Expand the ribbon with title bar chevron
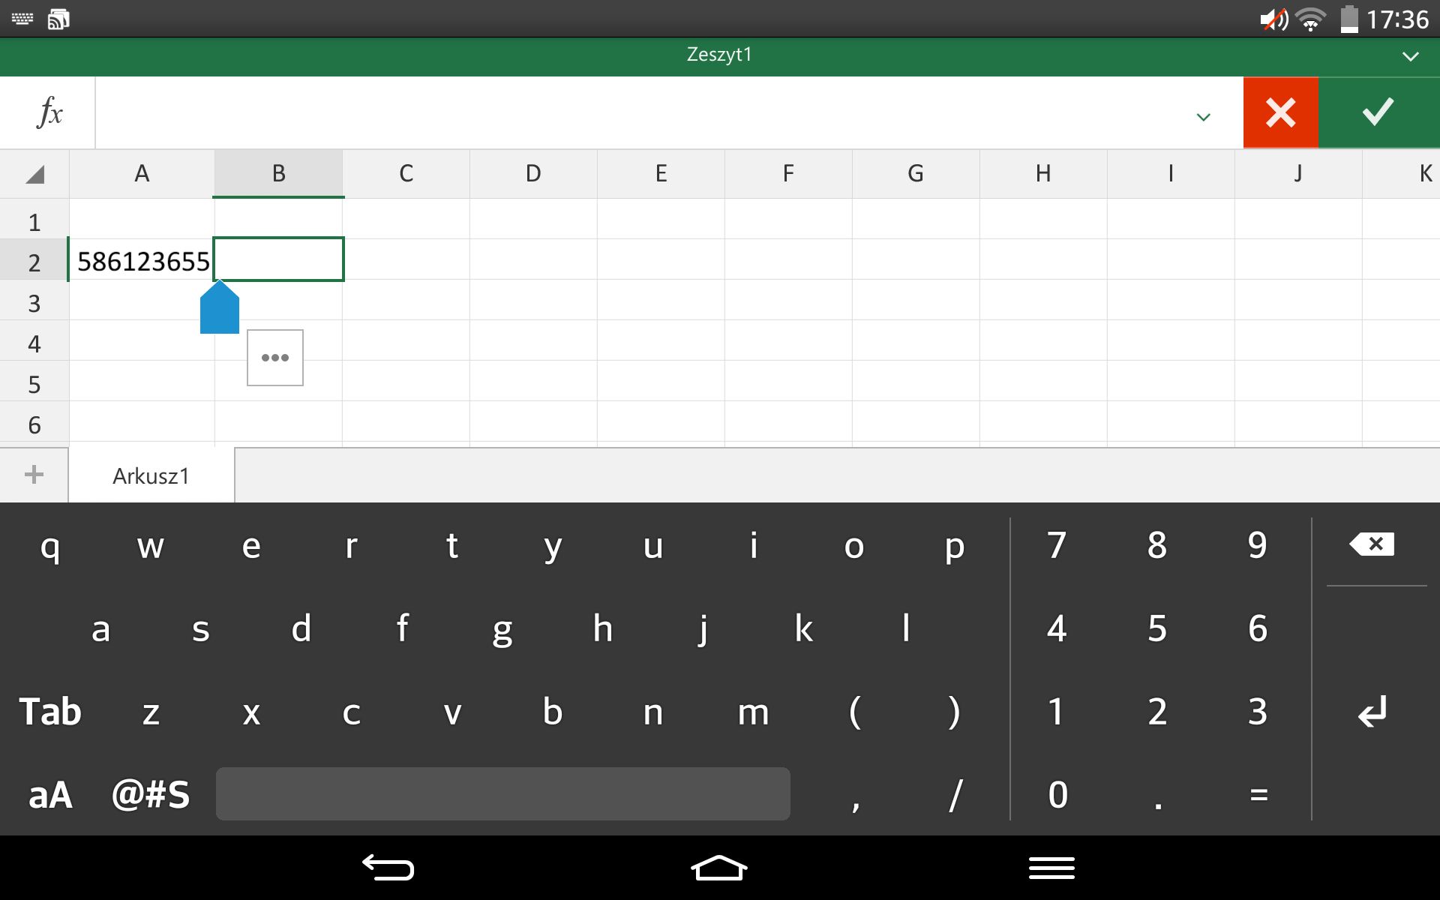Image resolution: width=1440 pixels, height=900 pixels. click(x=1411, y=56)
